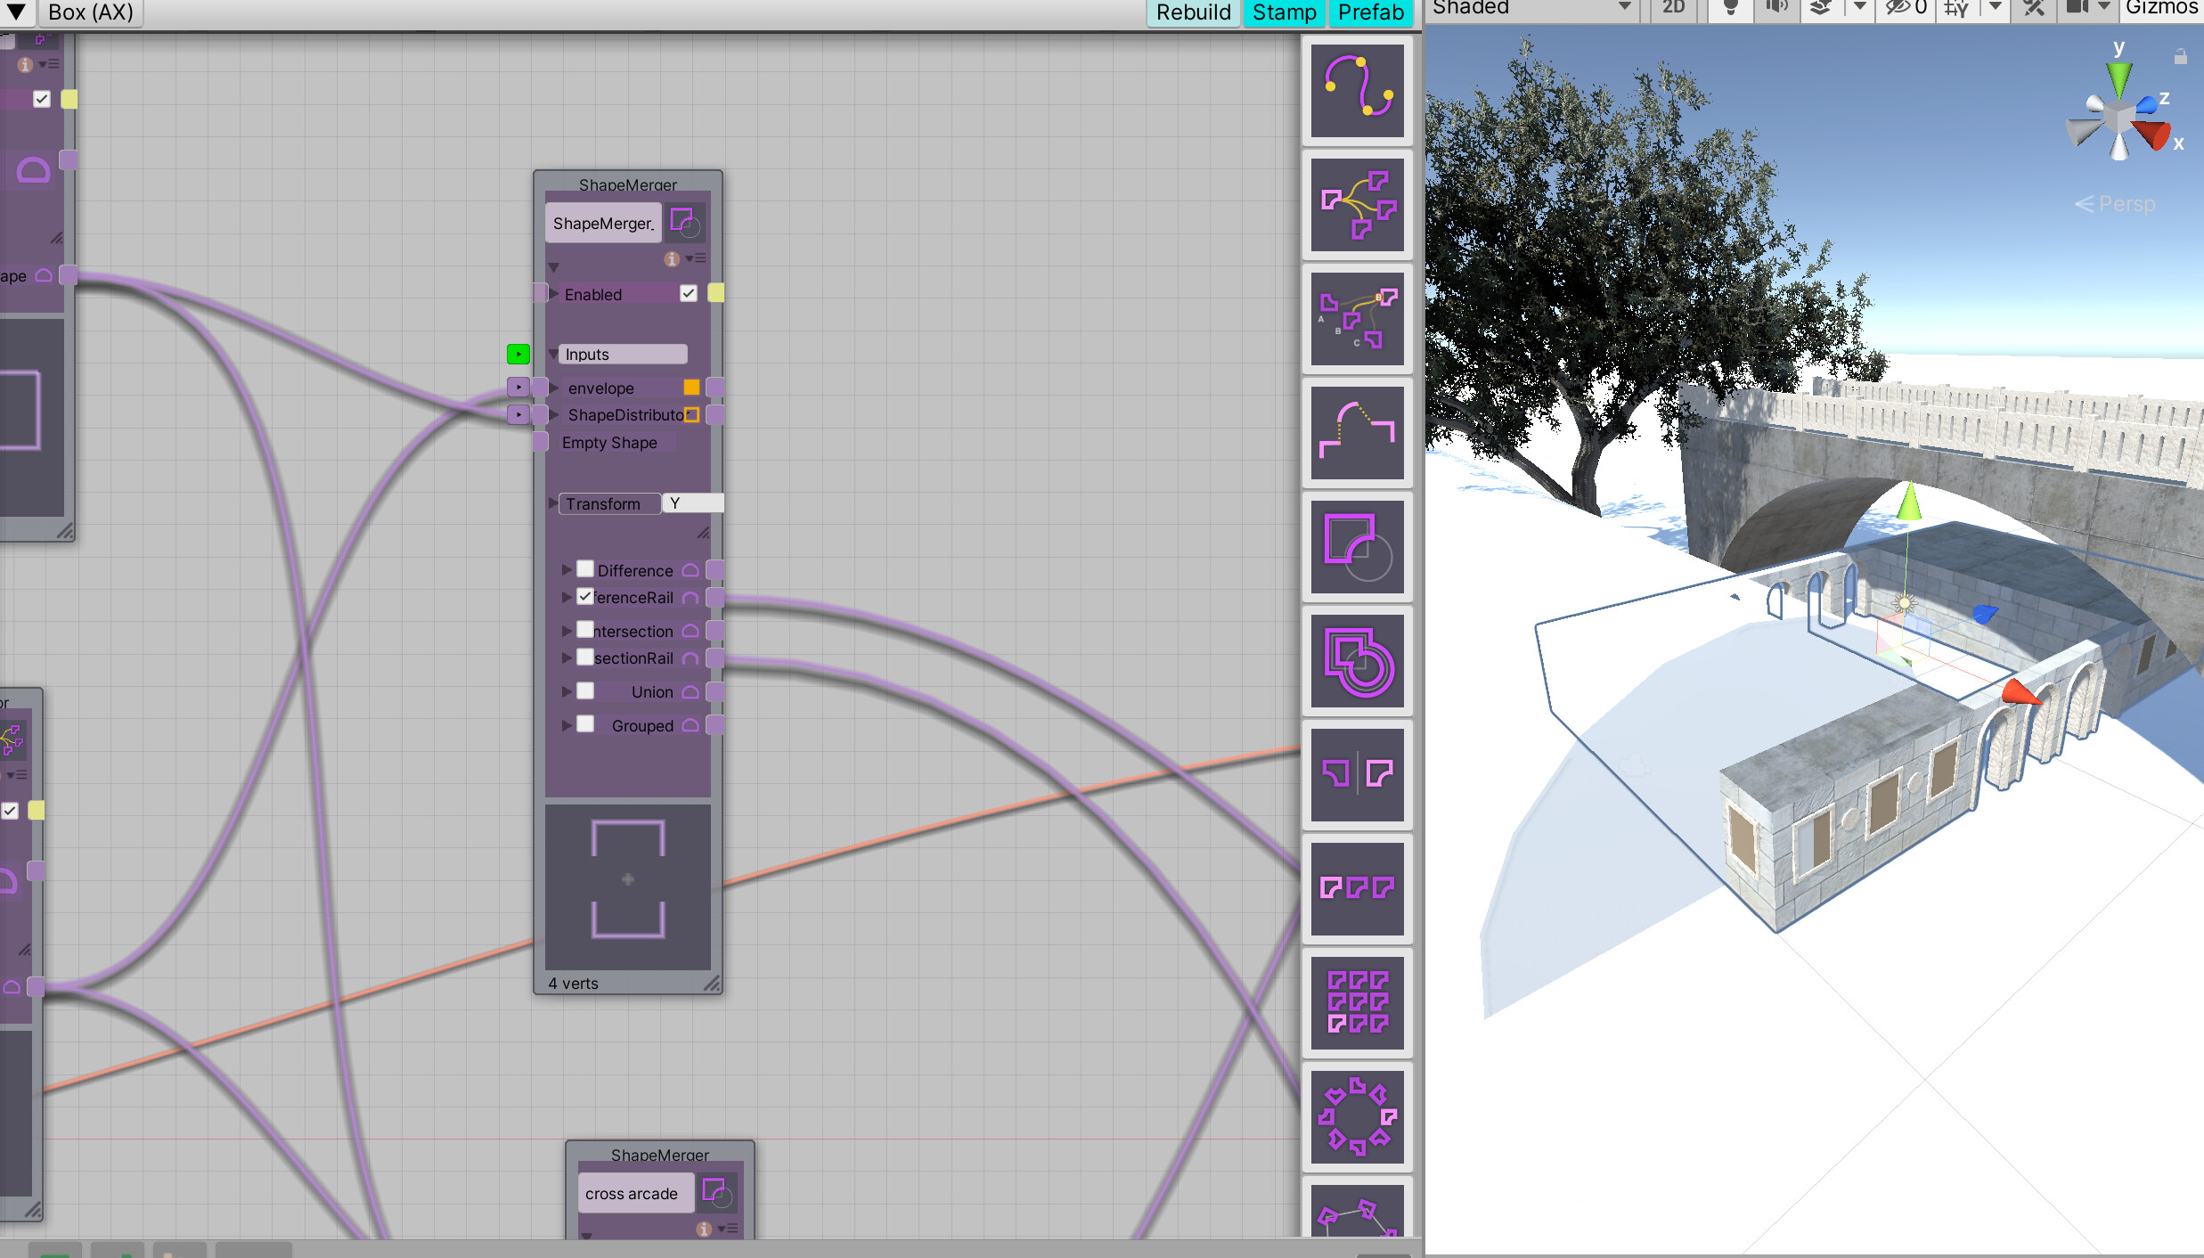This screenshot has height=1258, width=2204.
Task: Select the mirrored shapes icon in the sidebar
Action: (x=1357, y=775)
